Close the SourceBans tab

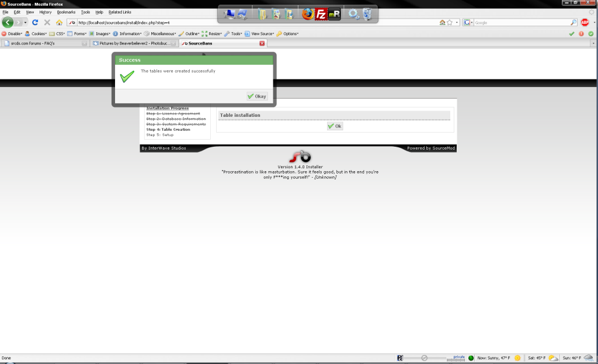pyautogui.click(x=262, y=43)
